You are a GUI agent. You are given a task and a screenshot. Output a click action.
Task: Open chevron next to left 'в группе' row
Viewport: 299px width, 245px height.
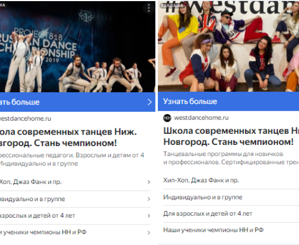point(149,199)
